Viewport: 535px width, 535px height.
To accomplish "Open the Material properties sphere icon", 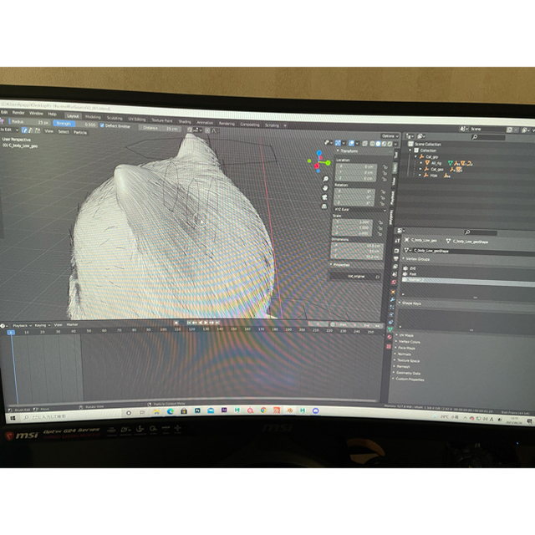I will 390,337.
